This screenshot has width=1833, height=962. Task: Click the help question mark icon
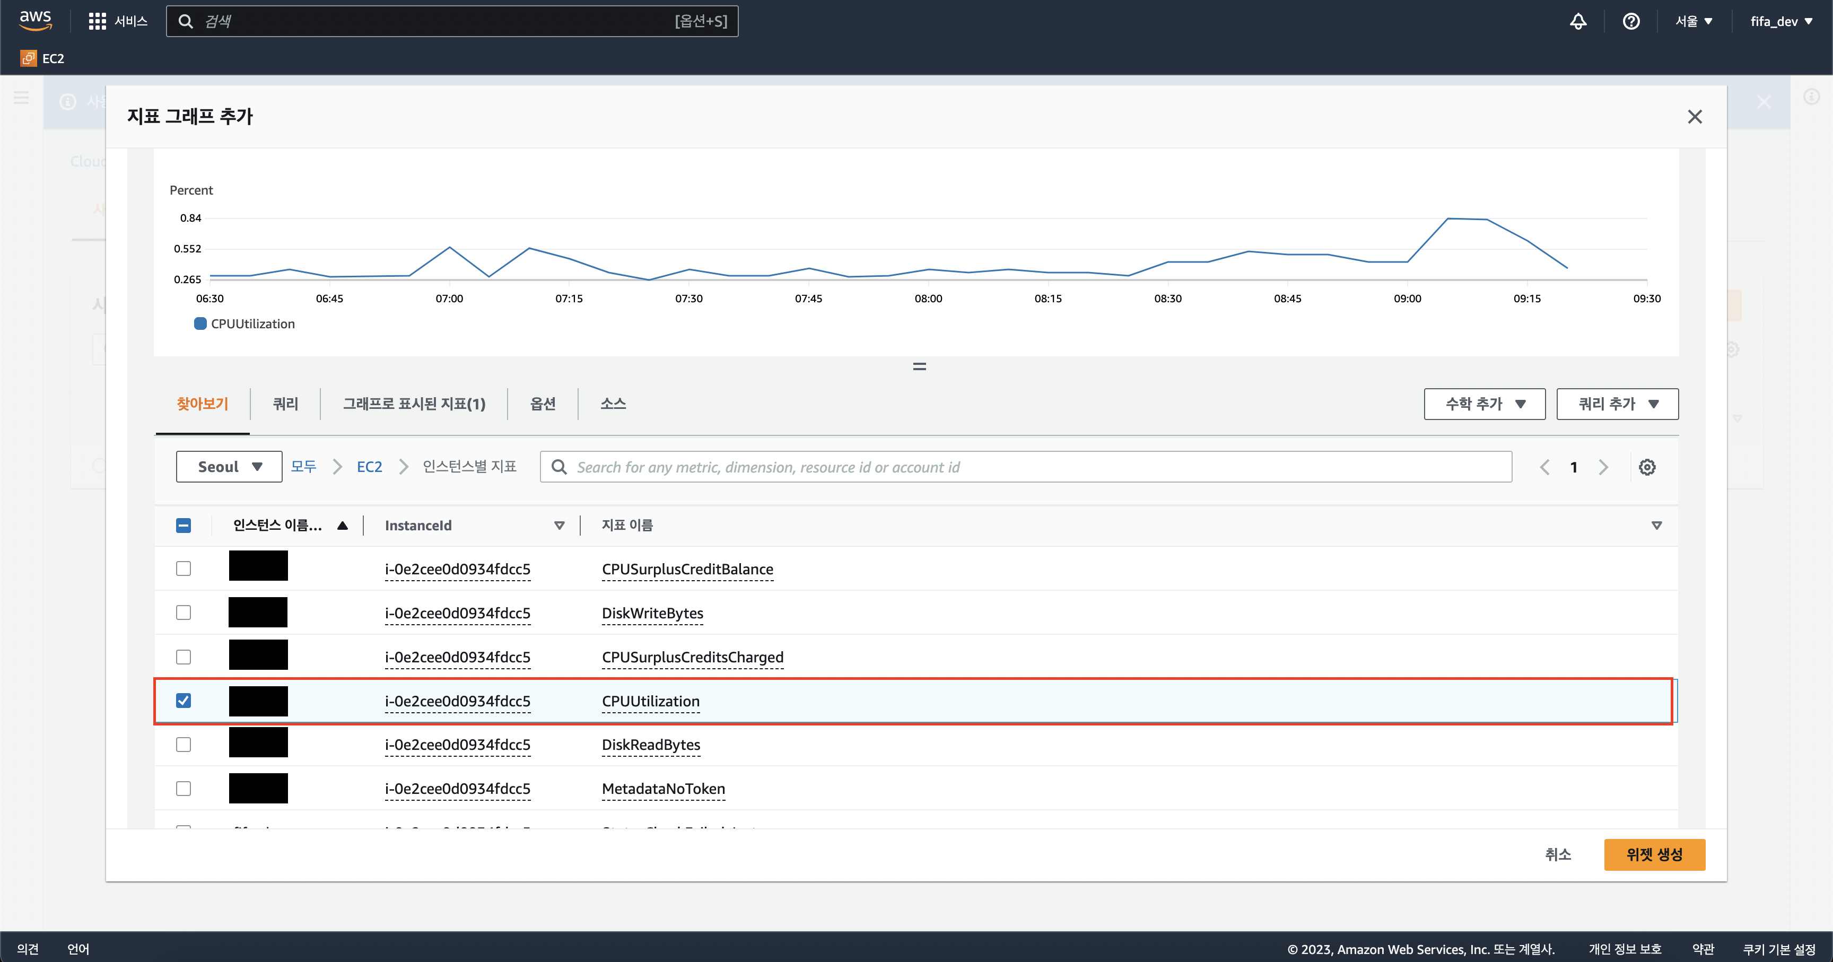coord(1631,21)
